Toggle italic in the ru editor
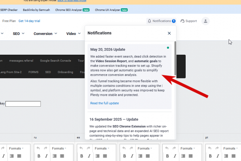241x161 pixels. point(47,156)
